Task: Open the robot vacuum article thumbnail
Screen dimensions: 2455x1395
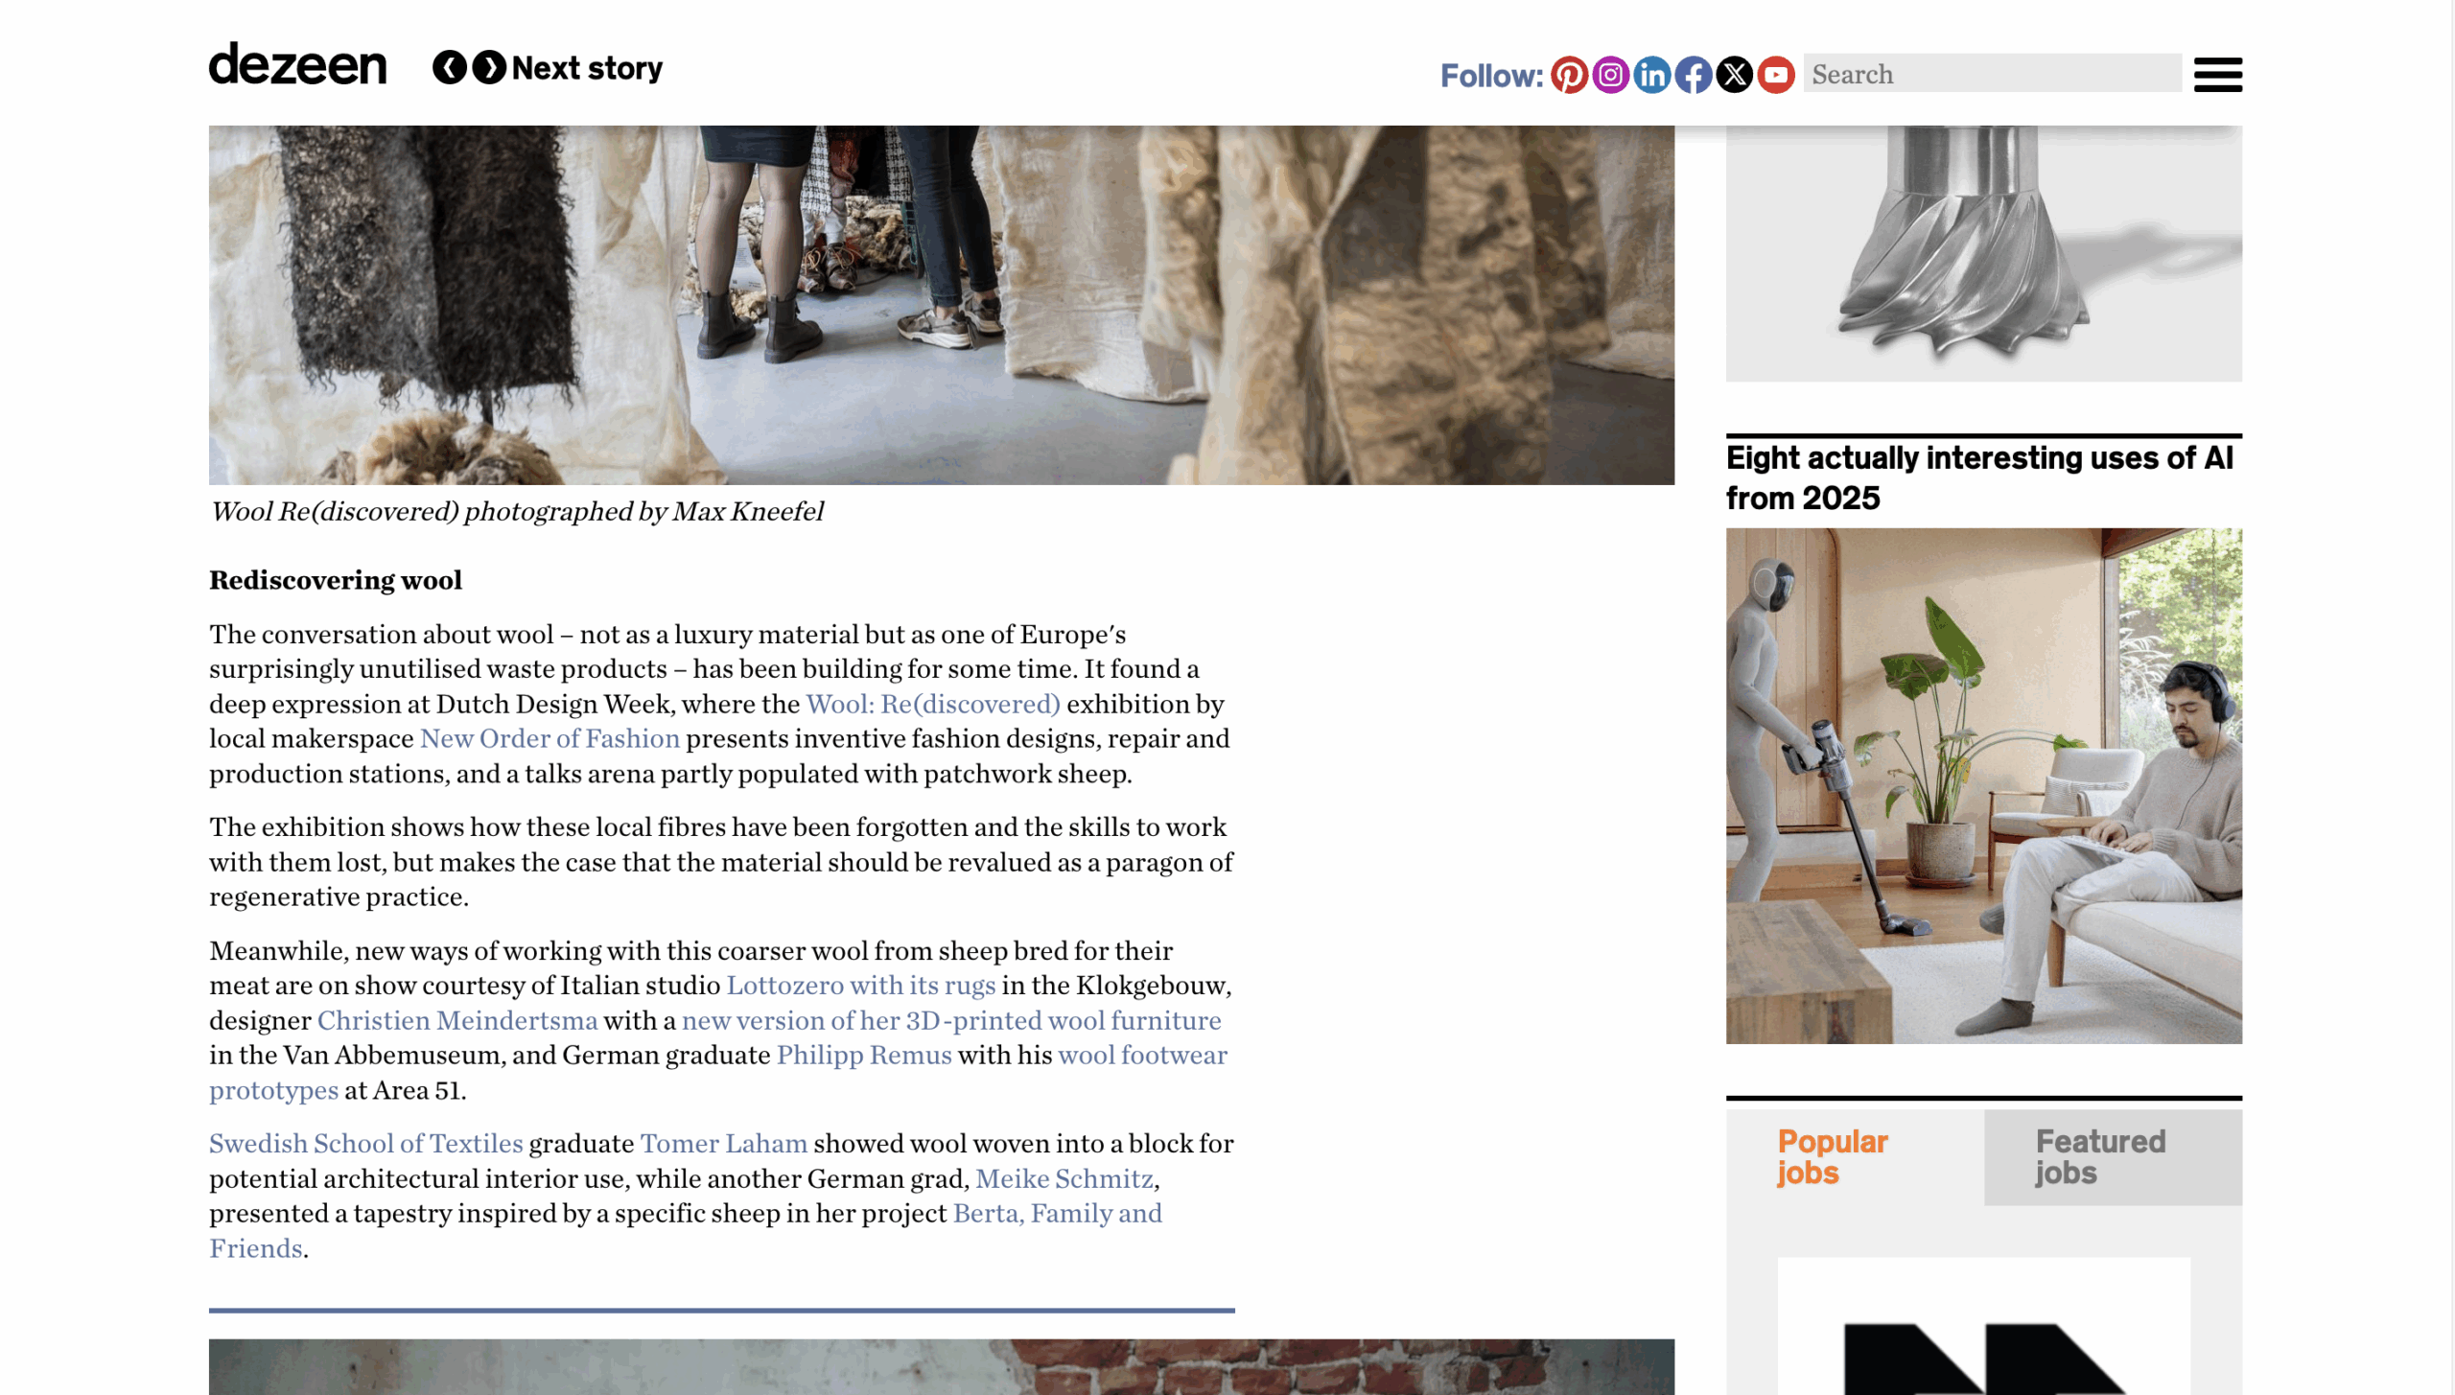Action: pyautogui.click(x=1984, y=786)
